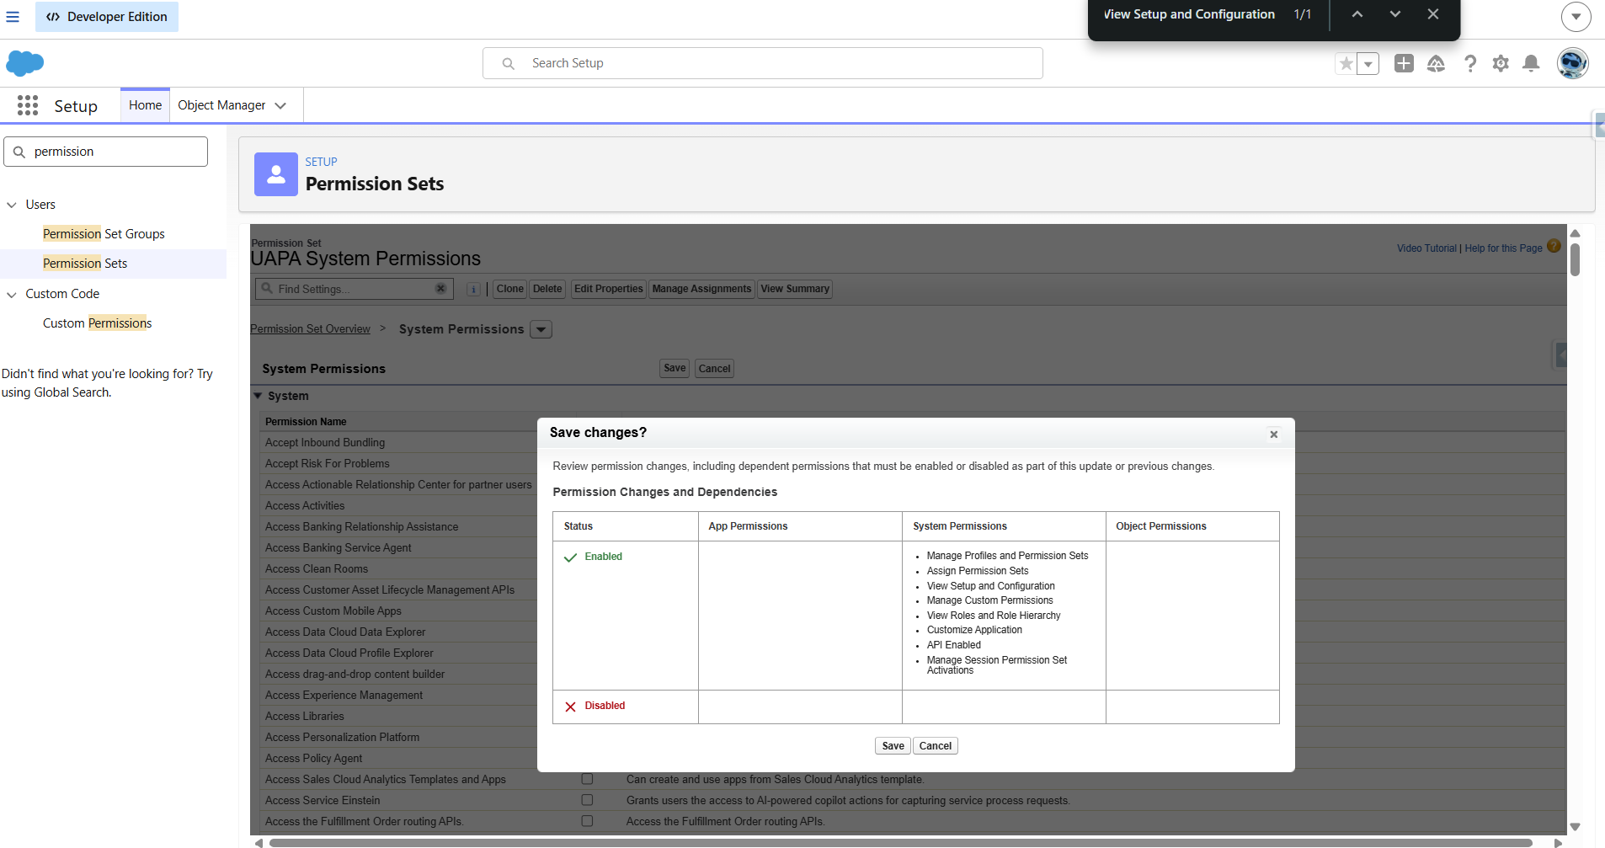Screen dimensions: 1605x848
Task: Open Custom Permissions in sidebar
Action: [x=97, y=323]
